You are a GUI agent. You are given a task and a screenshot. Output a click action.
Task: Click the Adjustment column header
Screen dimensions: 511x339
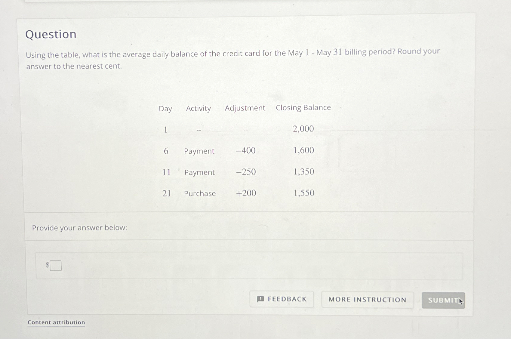click(x=245, y=108)
